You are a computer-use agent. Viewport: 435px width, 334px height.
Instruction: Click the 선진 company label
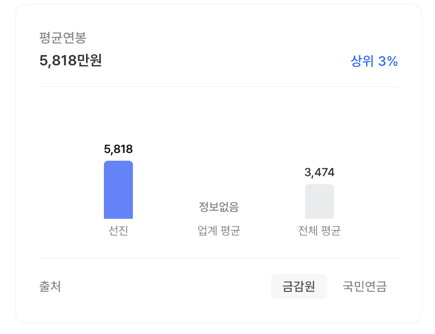118,230
